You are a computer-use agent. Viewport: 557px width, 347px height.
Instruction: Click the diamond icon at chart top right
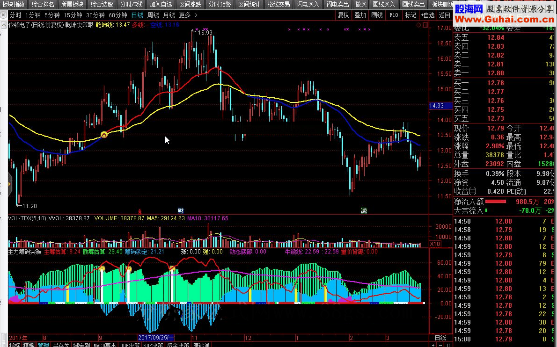pyautogui.click(x=418, y=25)
